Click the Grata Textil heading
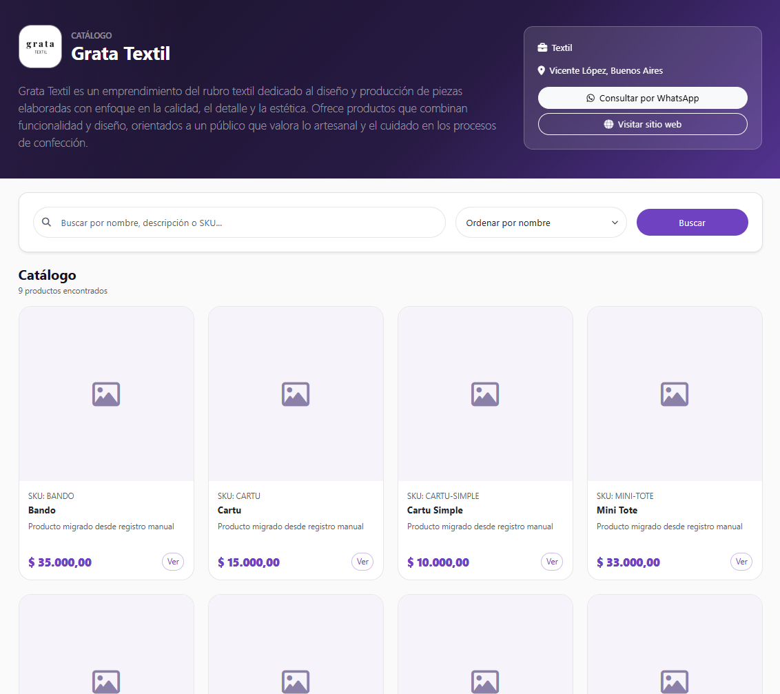Image resolution: width=780 pixels, height=694 pixels. point(121,54)
